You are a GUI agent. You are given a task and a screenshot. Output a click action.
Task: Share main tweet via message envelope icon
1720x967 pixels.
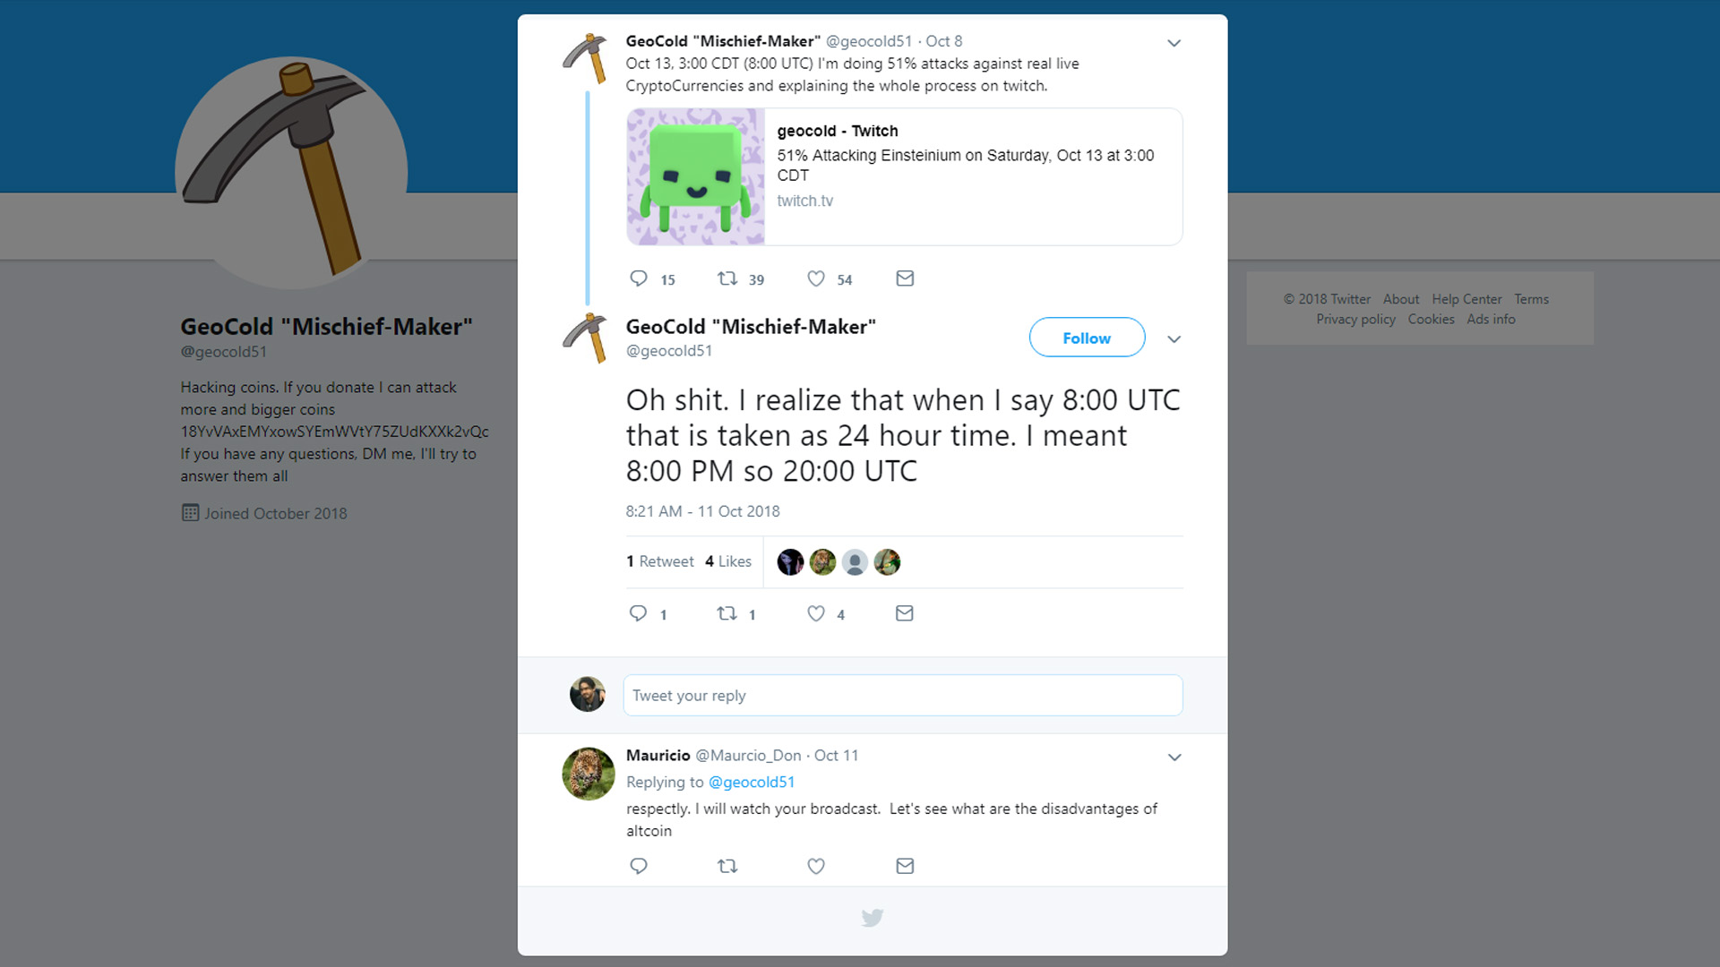click(x=905, y=613)
